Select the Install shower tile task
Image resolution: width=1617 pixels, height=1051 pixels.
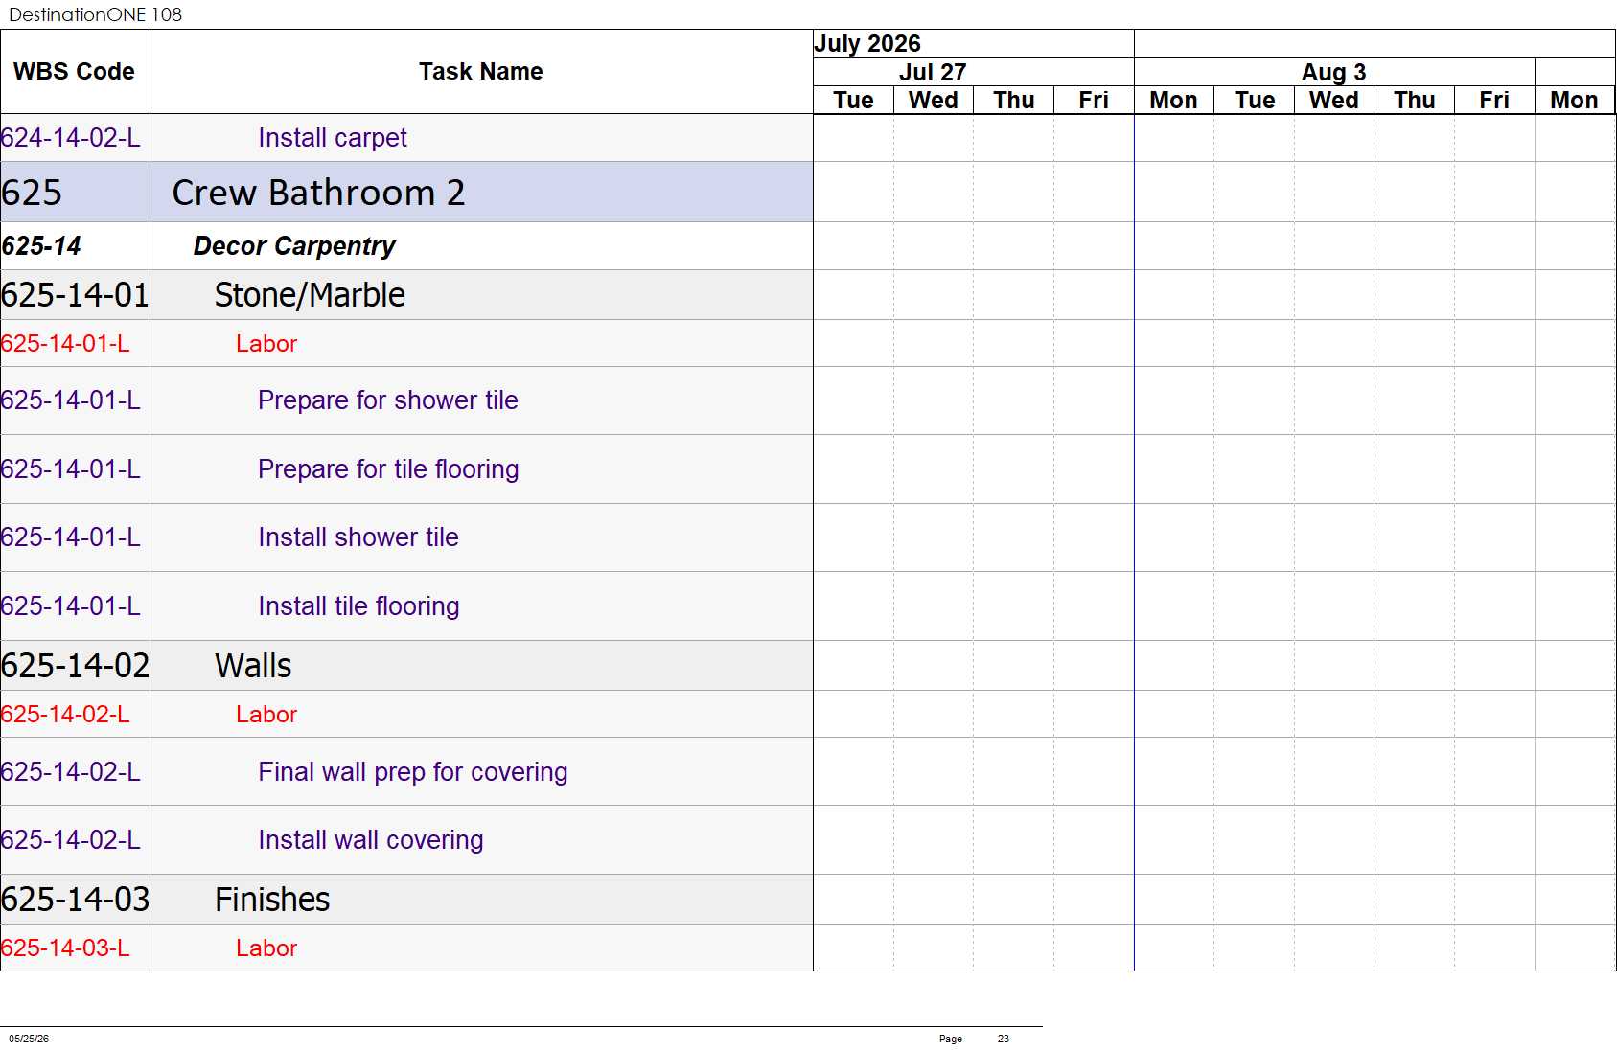pyautogui.click(x=358, y=537)
